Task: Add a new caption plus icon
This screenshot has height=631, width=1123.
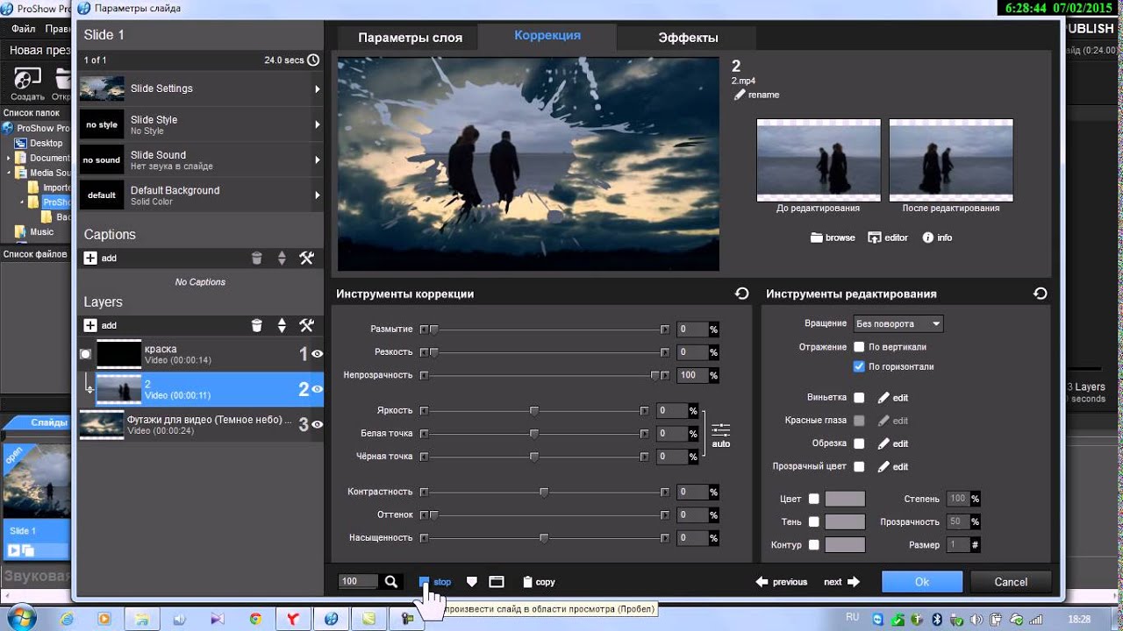Action: pos(90,259)
